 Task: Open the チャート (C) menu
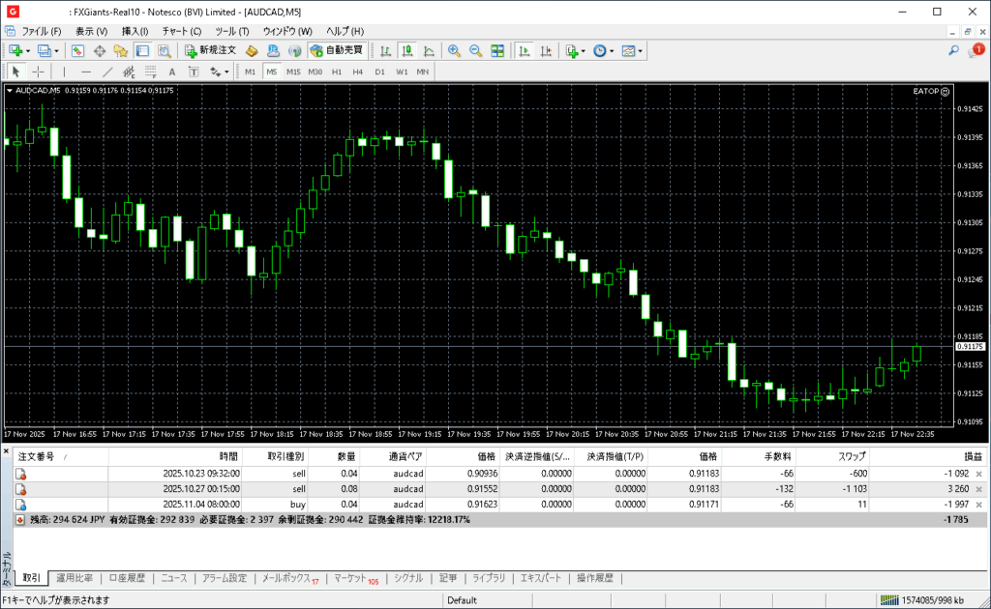pos(181,31)
